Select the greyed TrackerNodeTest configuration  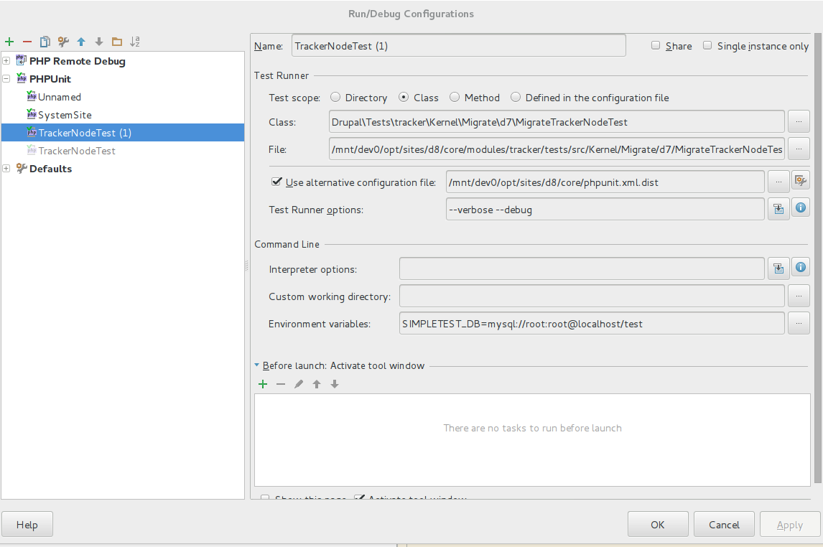click(x=77, y=151)
